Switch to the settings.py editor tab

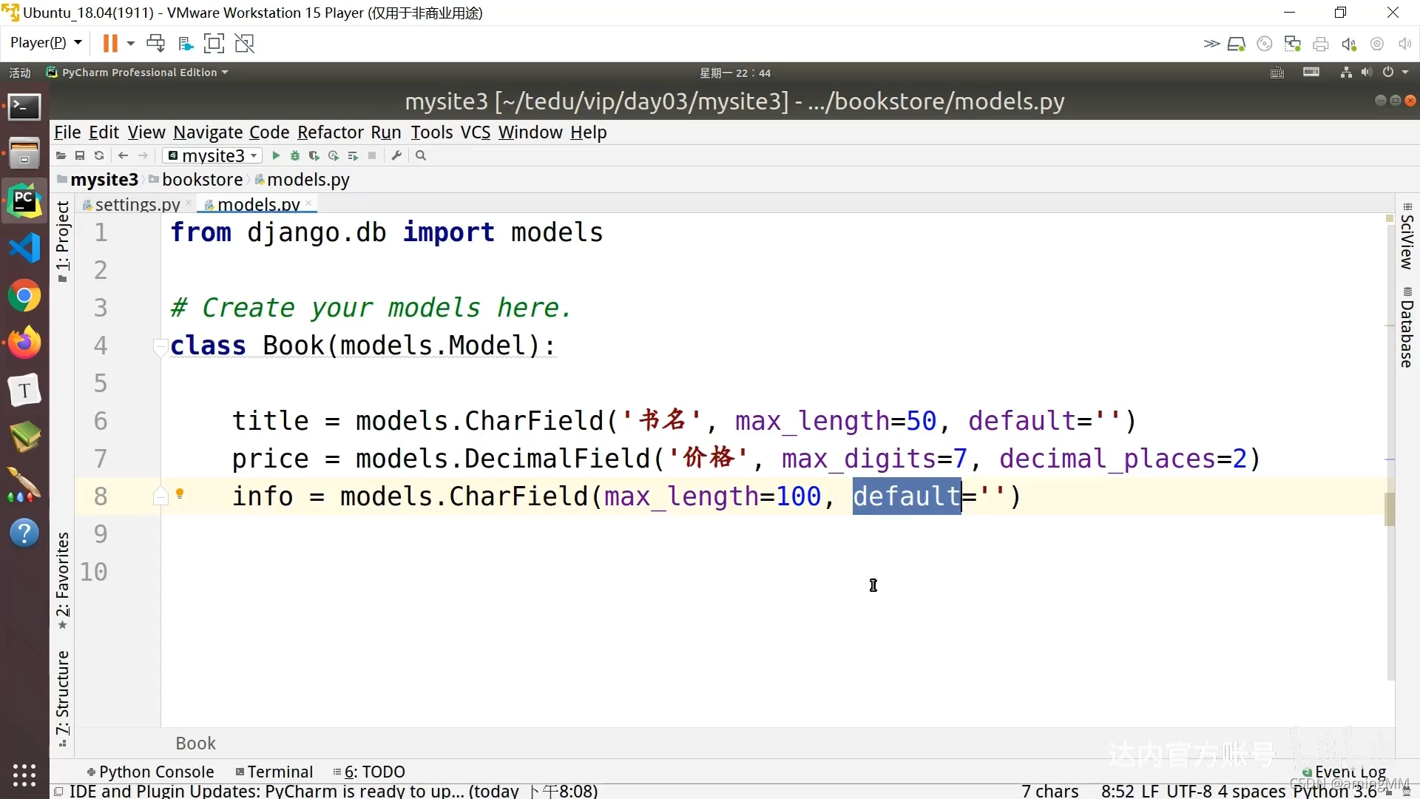[x=137, y=204]
